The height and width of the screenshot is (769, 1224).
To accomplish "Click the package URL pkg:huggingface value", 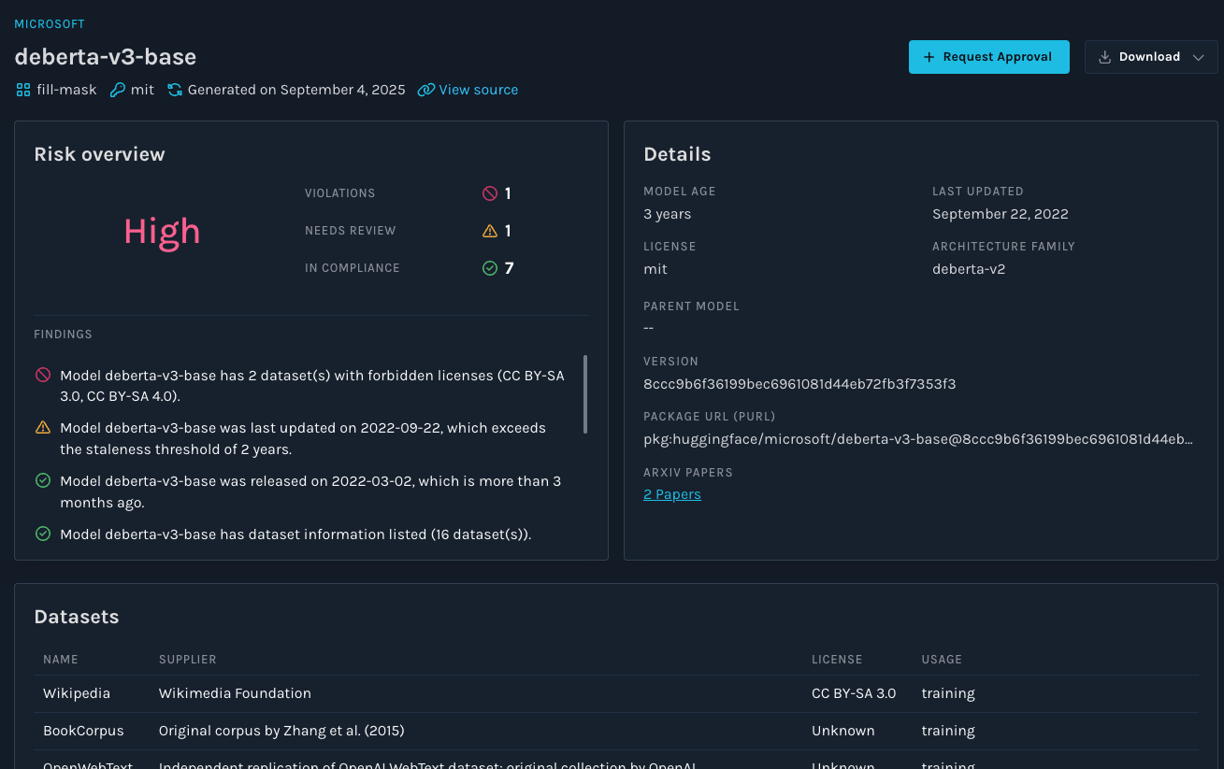I will pyautogui.click(x=918, y=439).
